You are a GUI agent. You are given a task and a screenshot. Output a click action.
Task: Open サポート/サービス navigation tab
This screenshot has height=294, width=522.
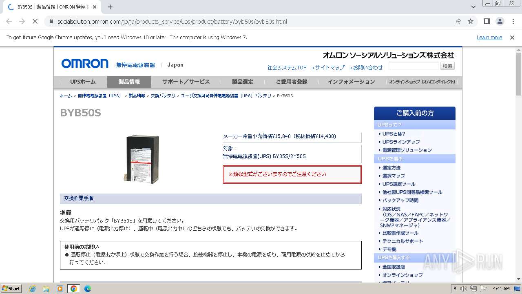186,82
